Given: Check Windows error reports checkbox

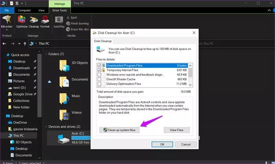Looking at the screenshot, I should [x=99, y=75].
